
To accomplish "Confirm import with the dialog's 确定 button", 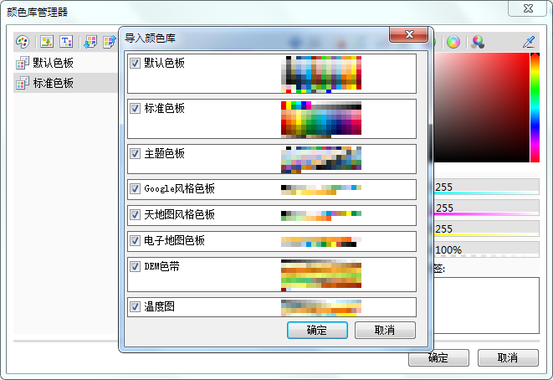I will pyautogui.click(x=317, y=330).
